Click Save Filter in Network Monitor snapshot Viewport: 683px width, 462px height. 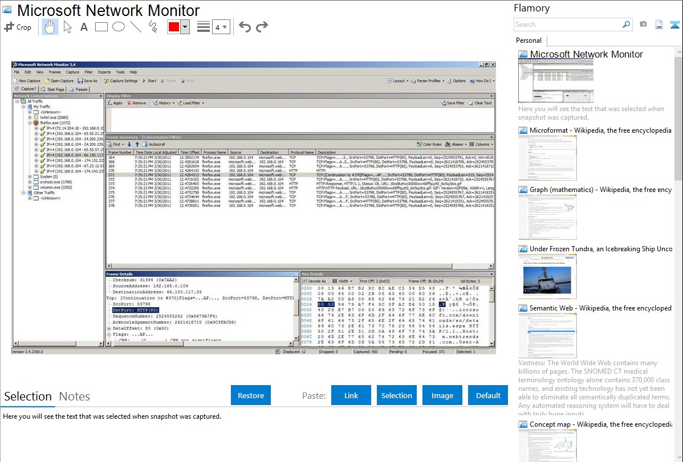[453, 103]
